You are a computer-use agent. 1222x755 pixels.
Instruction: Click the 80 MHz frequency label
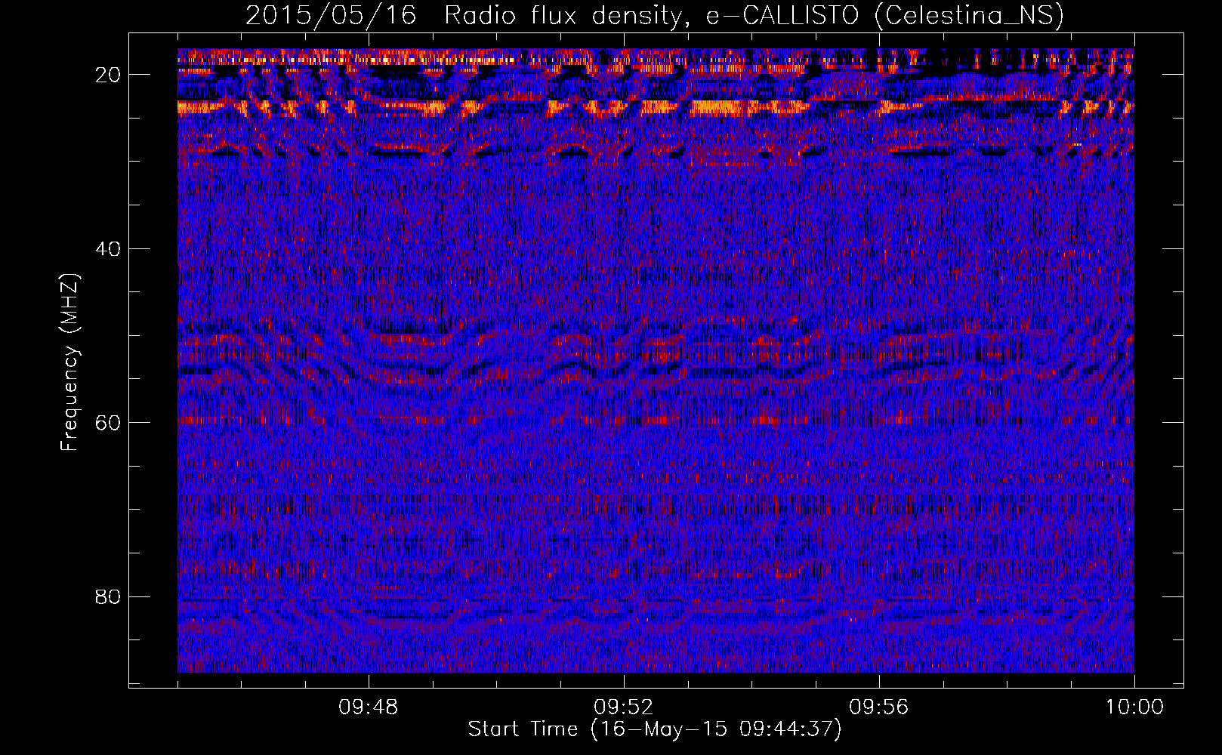pyautogui.click(x=109, y=596)
